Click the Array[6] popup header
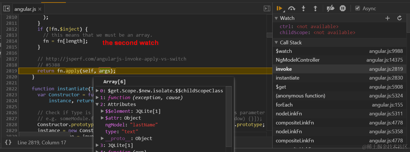The width and height of the screenshot is (410, 152). [114, 82]
